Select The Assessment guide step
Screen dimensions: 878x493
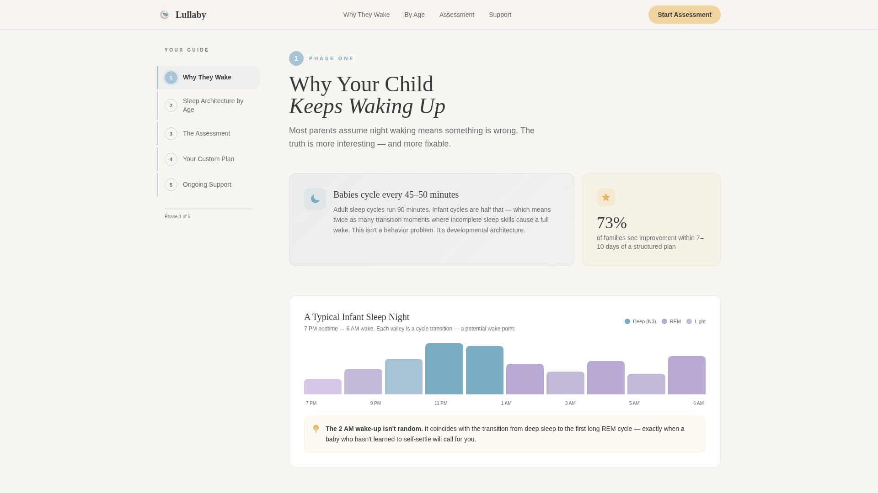(x=209, y=134)
